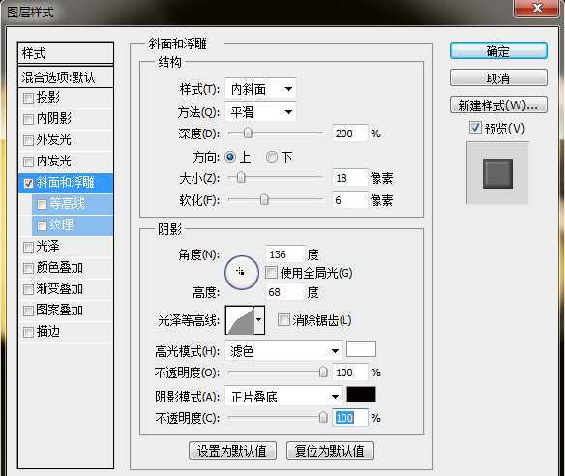Image resolution: width=565 pixels, height=476 pixels.
Task: Toggle the 预览 checkbox
Action: [475, 127]
